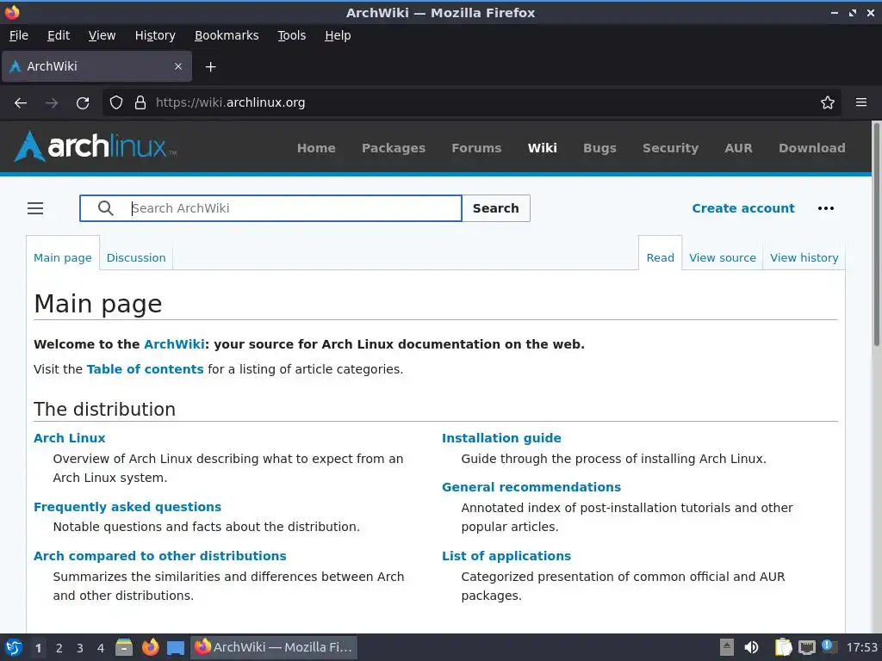This screenshot has width=882, height=661.
Task: Open Packages in Arch navigation
Action: point(393,148)
